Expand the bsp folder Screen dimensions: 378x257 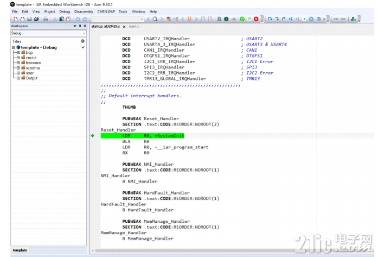click(x=18, y=52)
